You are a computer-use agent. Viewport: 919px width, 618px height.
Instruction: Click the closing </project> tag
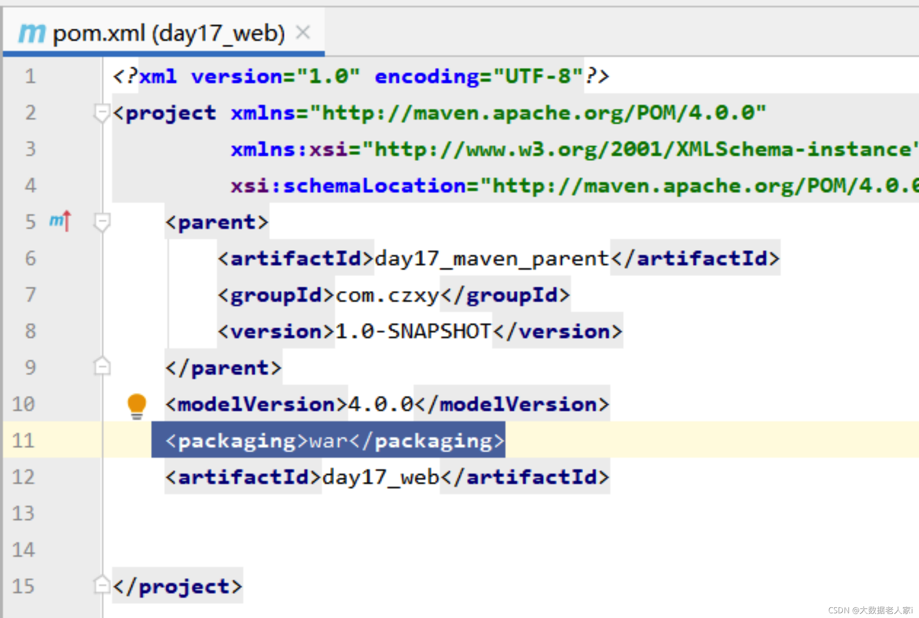pyautogui.click(x=178, y=586)
